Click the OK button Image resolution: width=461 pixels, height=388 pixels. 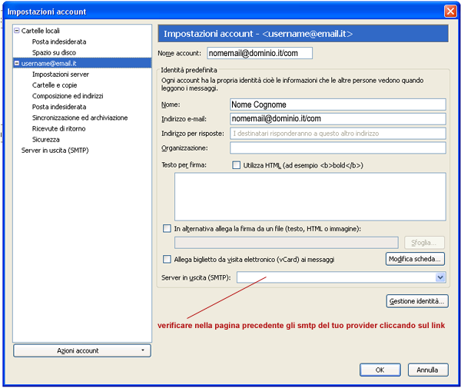(x=380, y=370)
